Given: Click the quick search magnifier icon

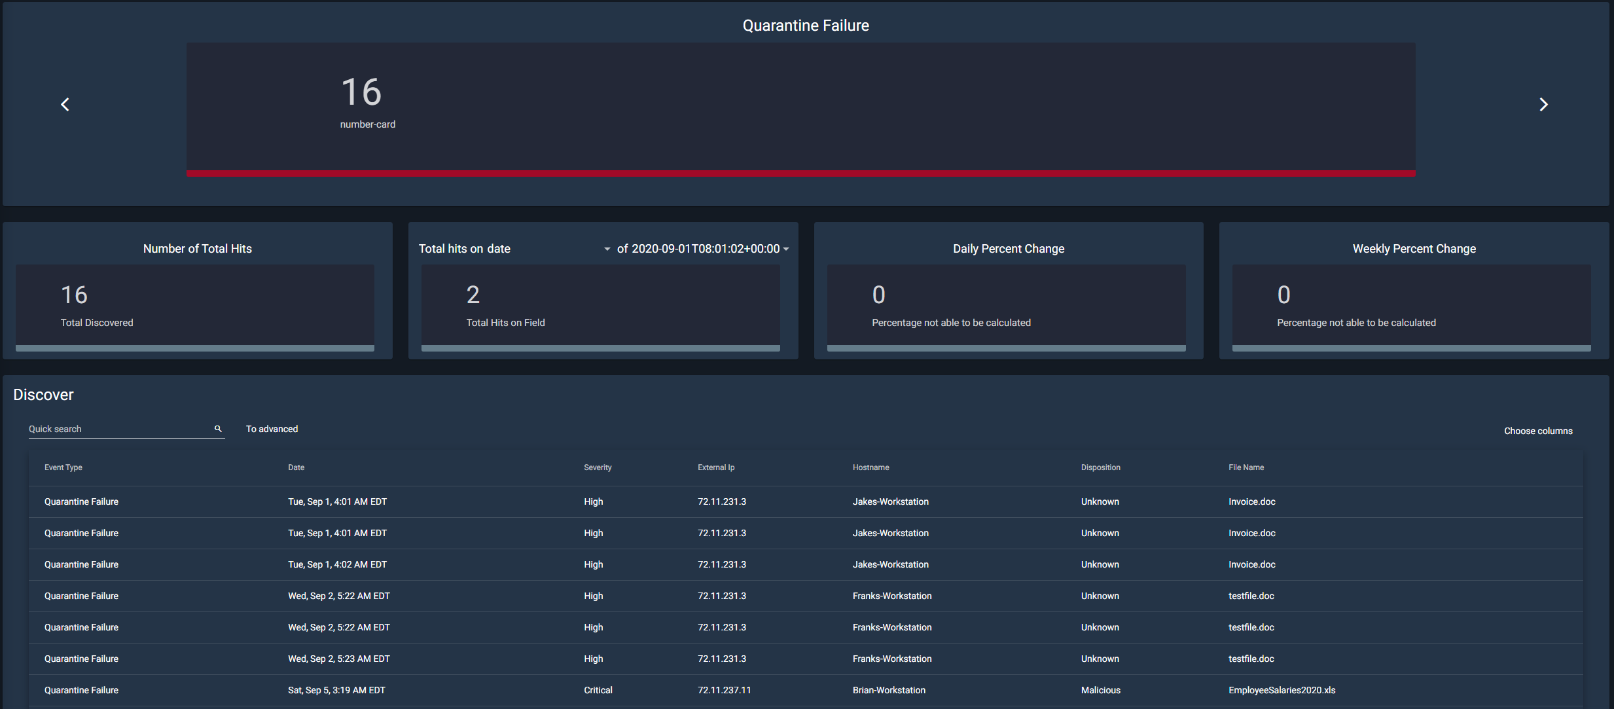Looking at the screenshot, I should pos(218,429).
